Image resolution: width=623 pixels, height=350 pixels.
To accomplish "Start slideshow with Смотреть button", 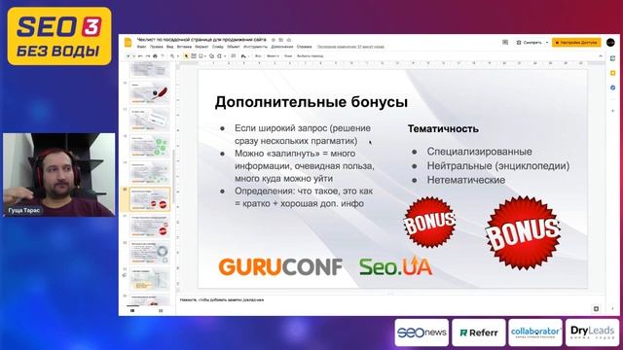I will coord(530,43).
